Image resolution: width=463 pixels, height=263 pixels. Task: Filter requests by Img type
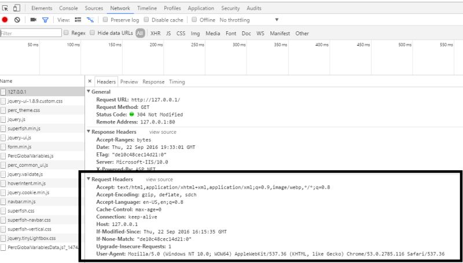[195, 34]
